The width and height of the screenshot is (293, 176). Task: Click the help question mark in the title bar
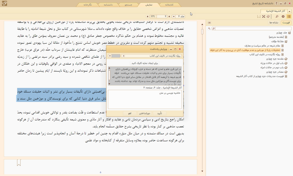point(277,3)
